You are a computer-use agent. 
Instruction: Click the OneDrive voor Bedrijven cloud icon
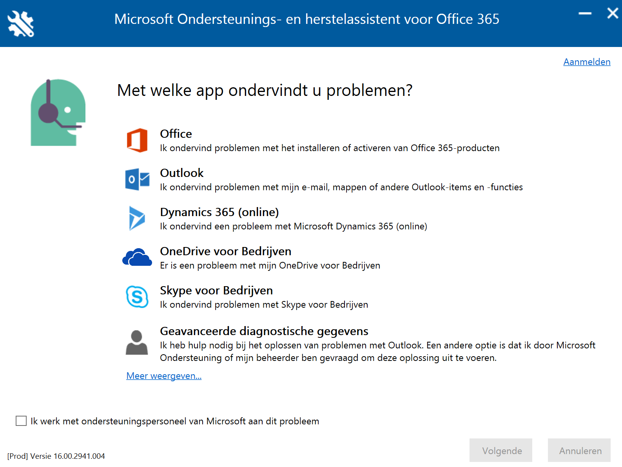[x=137, y=257]
